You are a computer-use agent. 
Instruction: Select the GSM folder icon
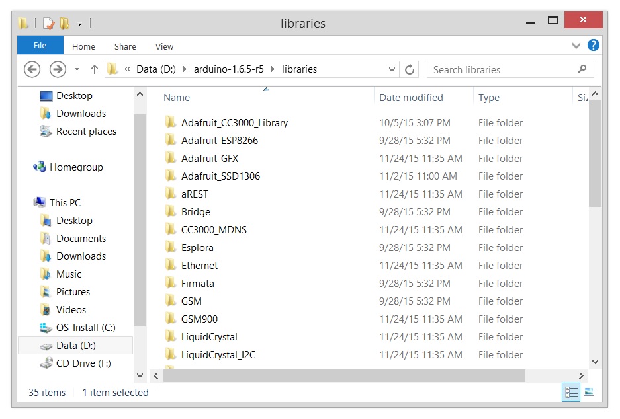(x=171, y=301)
